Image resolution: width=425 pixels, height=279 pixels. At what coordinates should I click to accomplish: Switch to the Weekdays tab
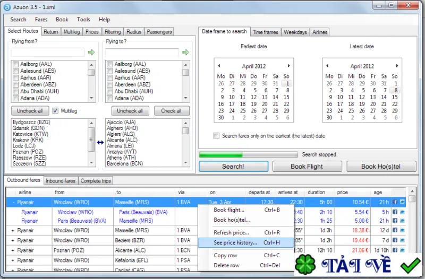(x=295, y=32)
